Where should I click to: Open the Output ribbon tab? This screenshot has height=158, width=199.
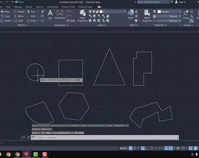click(x=29, y=7)
